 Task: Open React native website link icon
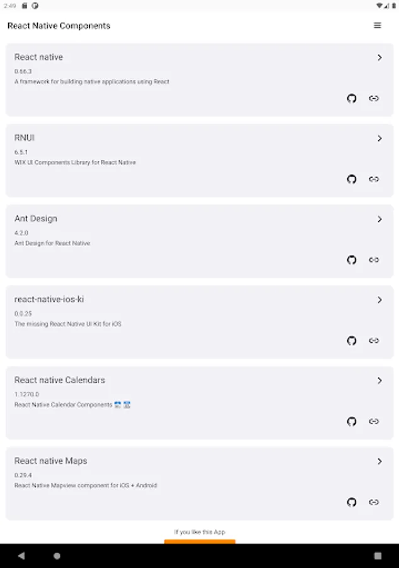374,98
